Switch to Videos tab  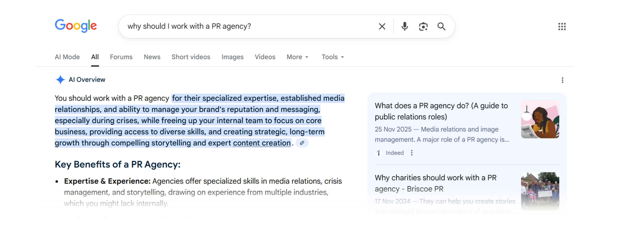point(265,57)
